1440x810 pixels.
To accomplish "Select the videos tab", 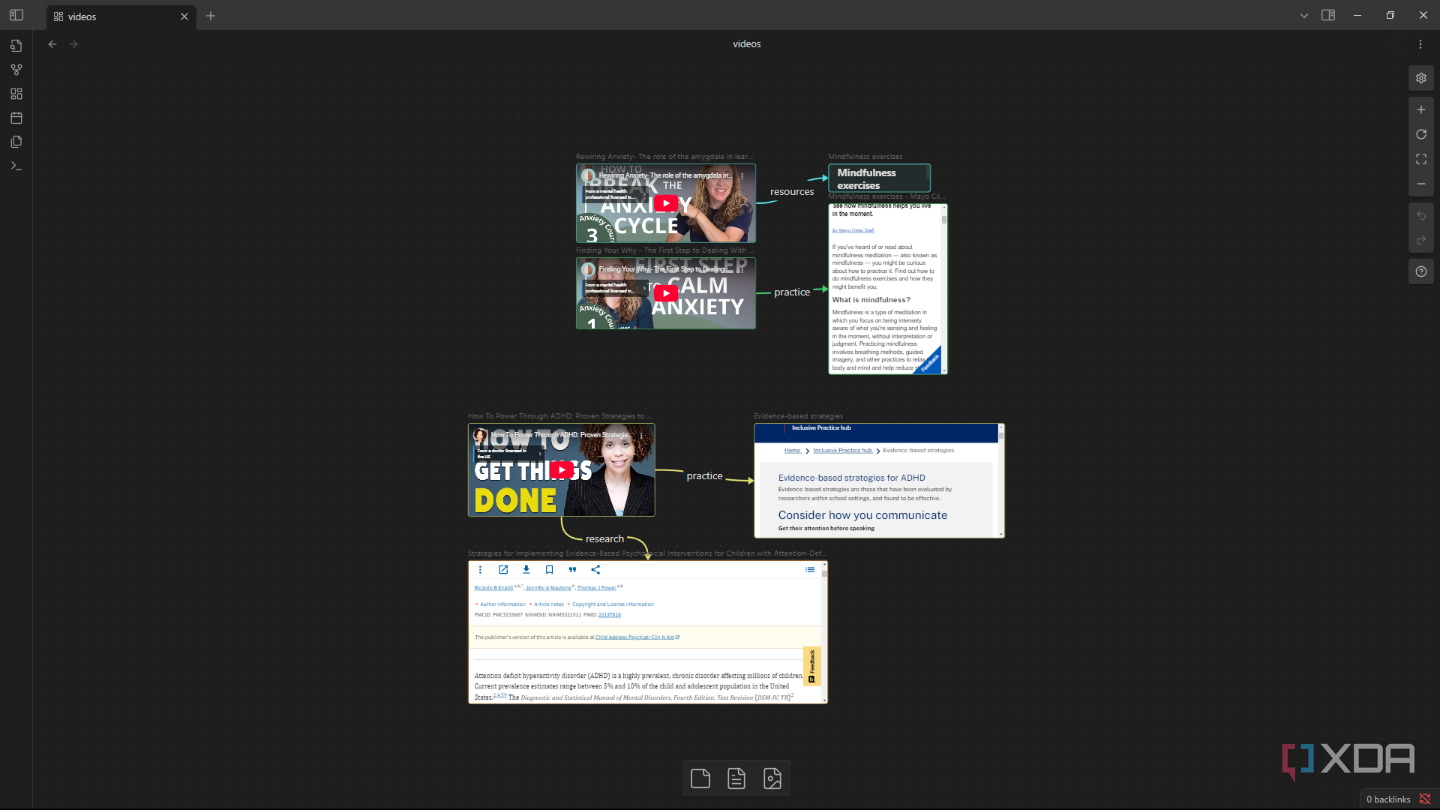I will pos(120,16).
